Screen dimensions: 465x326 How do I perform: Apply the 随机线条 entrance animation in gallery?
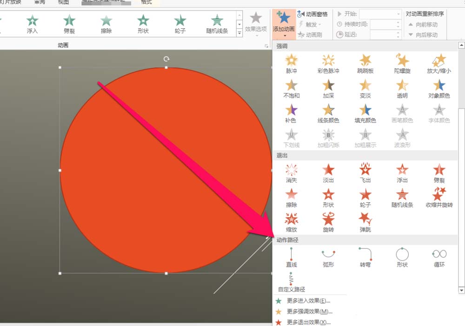[x=217, y=24]
